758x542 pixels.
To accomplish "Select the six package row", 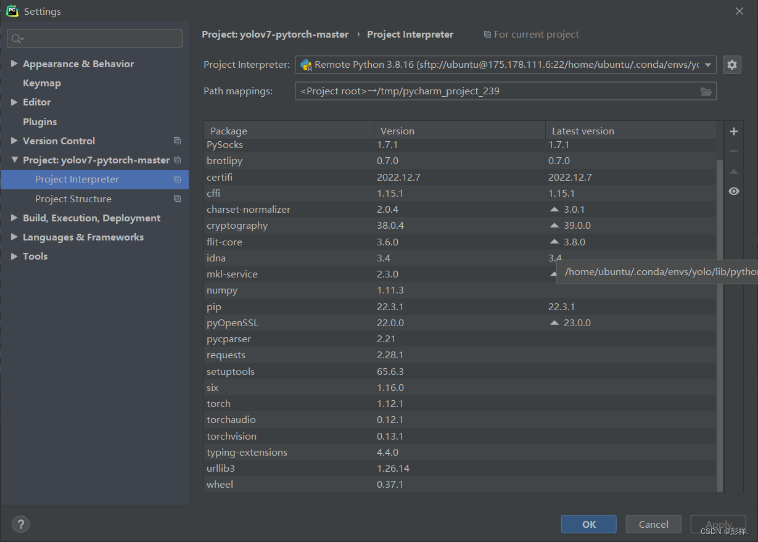I will click(x=460, y=387).
